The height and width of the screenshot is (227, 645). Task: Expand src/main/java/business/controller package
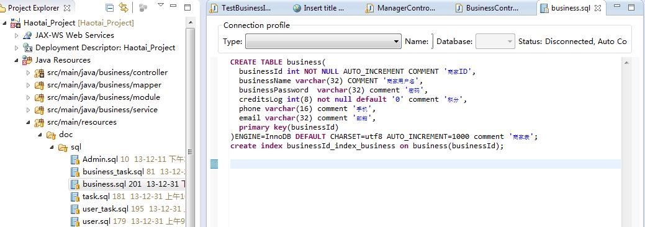click(28, 73)
